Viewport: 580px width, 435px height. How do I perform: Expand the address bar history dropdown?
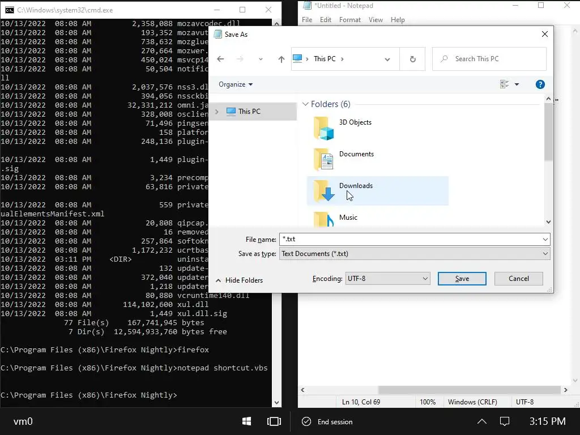point(387,59)
